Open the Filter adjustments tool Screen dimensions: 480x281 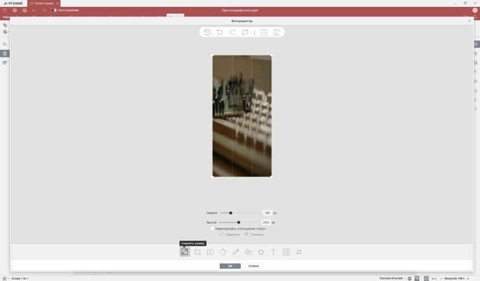pyautogui.click(x=299, y=252)
